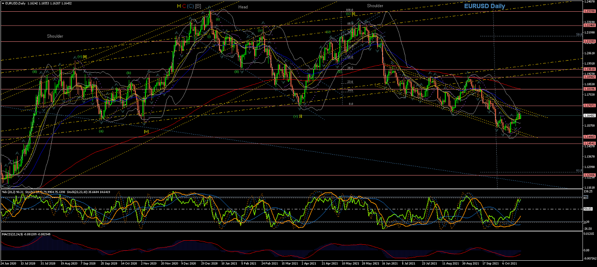This screenshot has width=597, height=267.
Task: Select the 1.18196 price level tag
Action: point(589,89)
